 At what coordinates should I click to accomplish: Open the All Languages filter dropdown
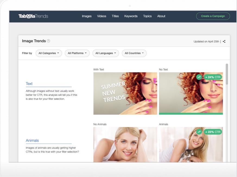[x=106, y=53]
